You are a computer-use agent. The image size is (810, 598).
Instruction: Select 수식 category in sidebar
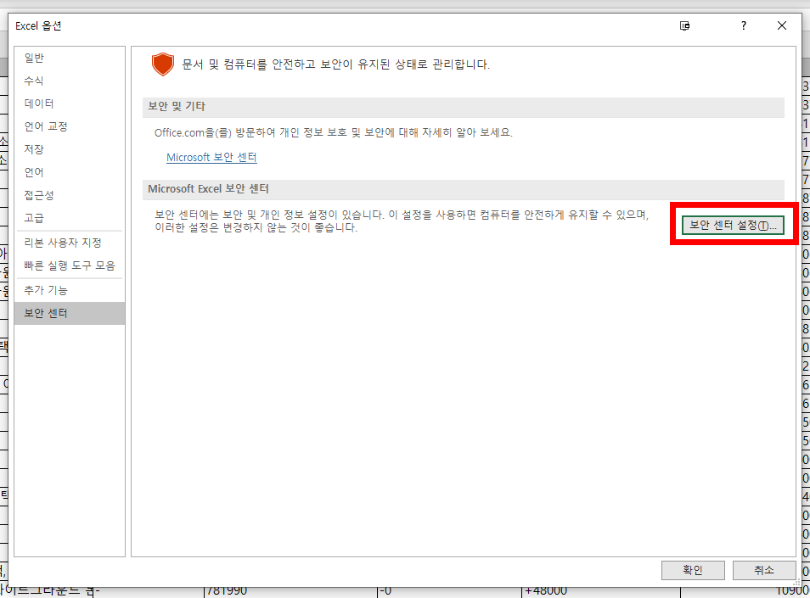click(70, 81)
